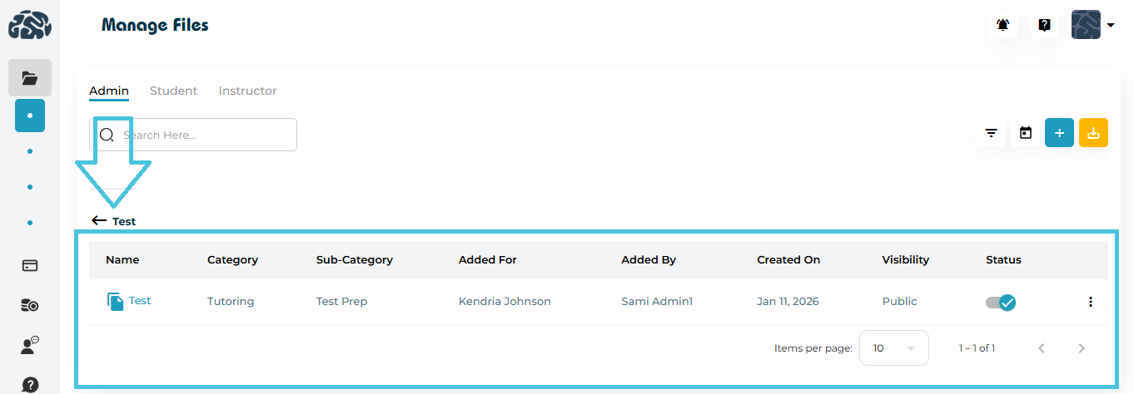Click the help question mark icon in header

(1044, 25)
